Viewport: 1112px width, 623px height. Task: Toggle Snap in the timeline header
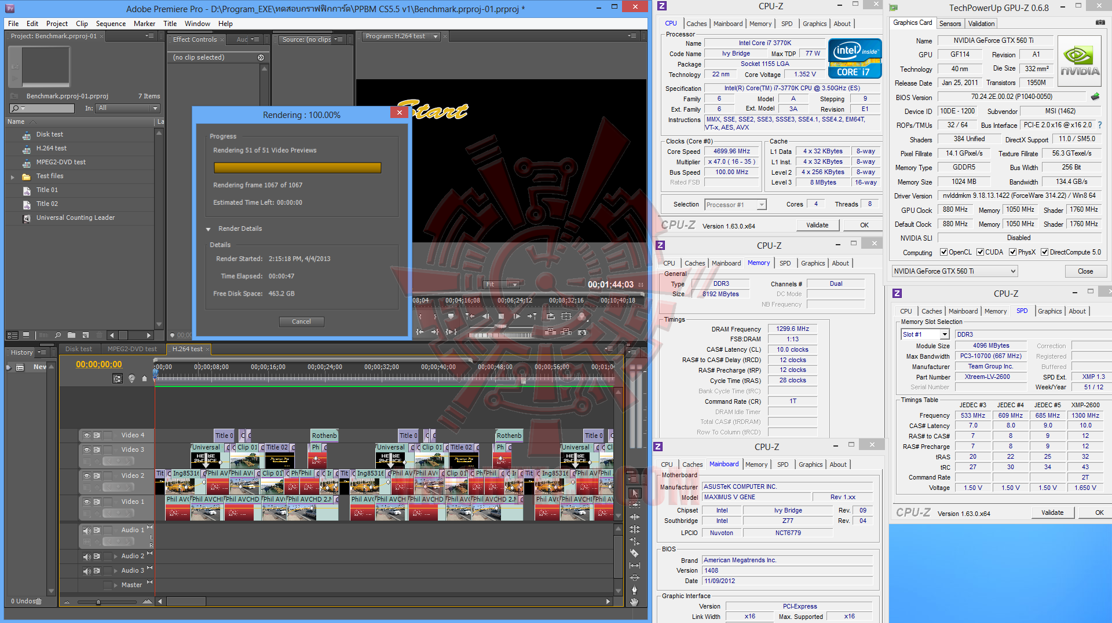click(118, 378)
